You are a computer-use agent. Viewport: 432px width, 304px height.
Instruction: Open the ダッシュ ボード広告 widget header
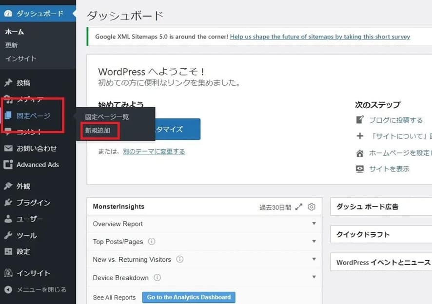click(x=381, y=207)
